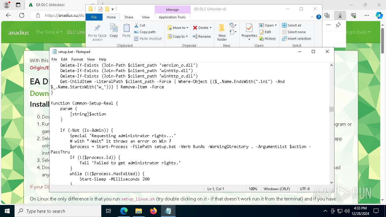386x217 pixels.
Task: Click the UTF-8 encoding in Notepad status bar
Action: tap(305, 189)
